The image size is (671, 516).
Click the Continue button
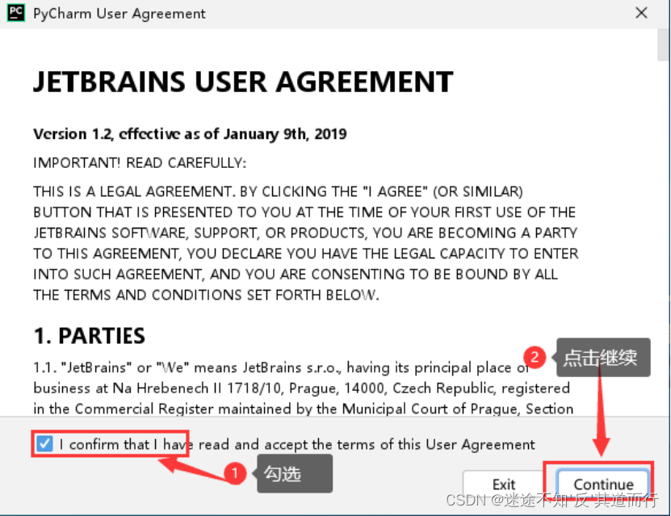[603, 484]
